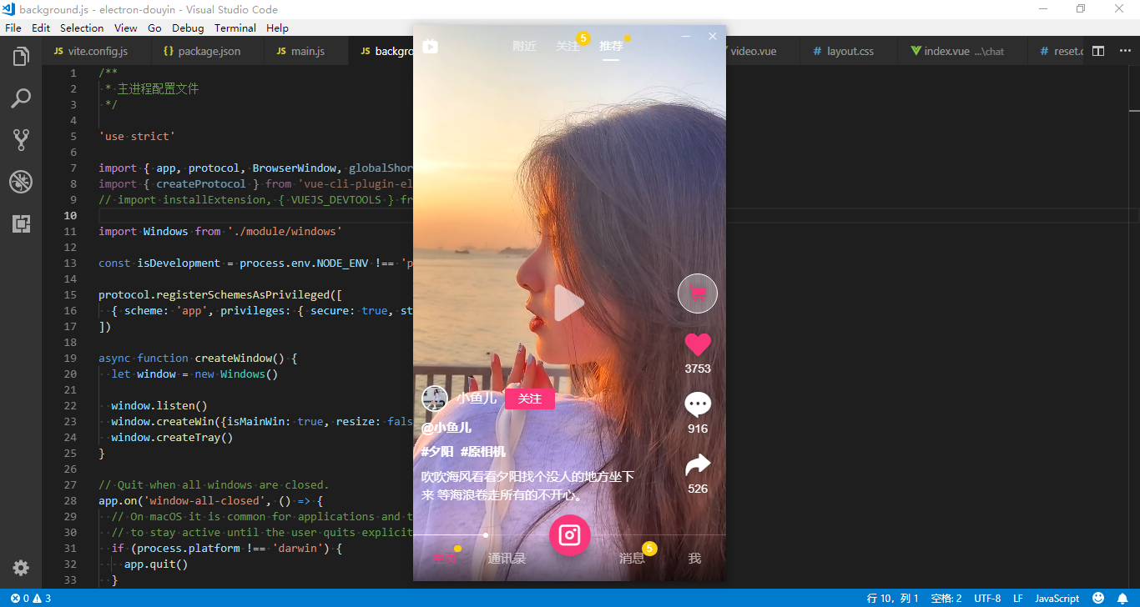Viewport: 1140px width, 607px height.
Task: Click the #夕阳 hashtag link
Action: click(437, 452)
